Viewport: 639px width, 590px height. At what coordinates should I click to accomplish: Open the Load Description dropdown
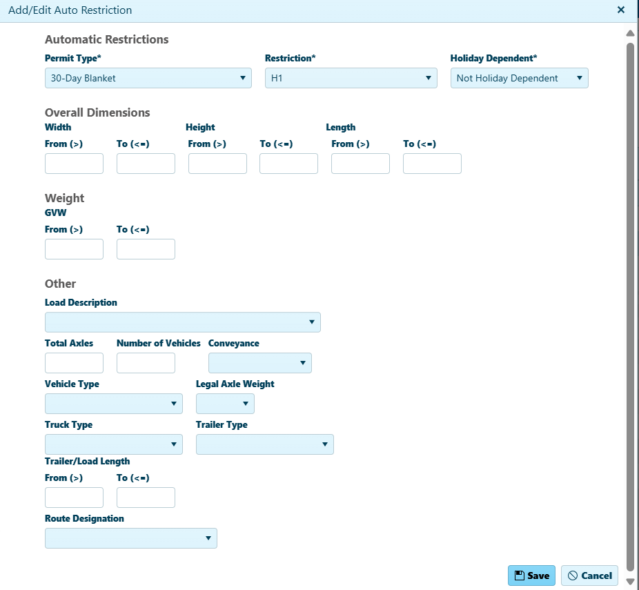click(182, 322)
